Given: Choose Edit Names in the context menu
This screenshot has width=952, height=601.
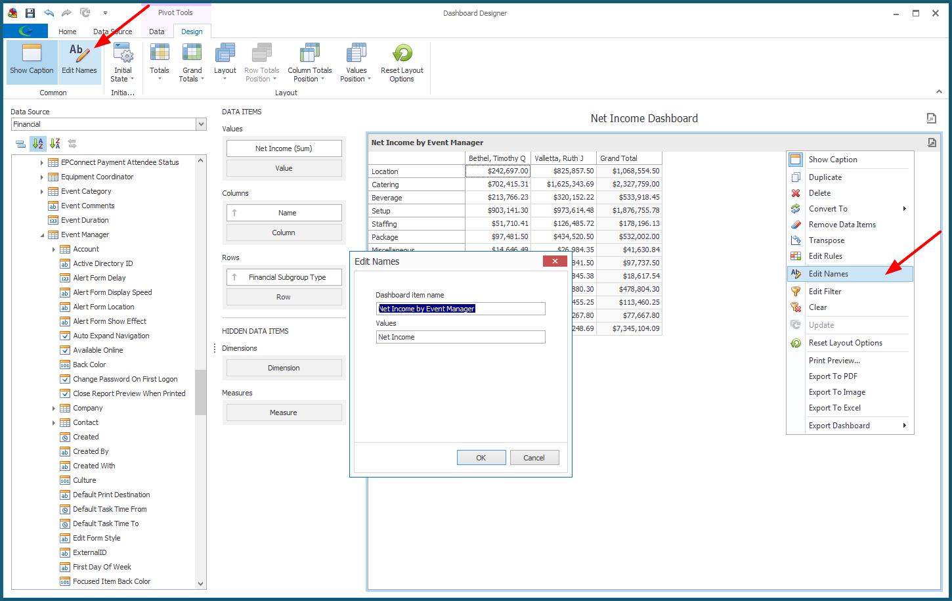Looking at the screenshot, I should pyautogui.click(x=850, y=274).
